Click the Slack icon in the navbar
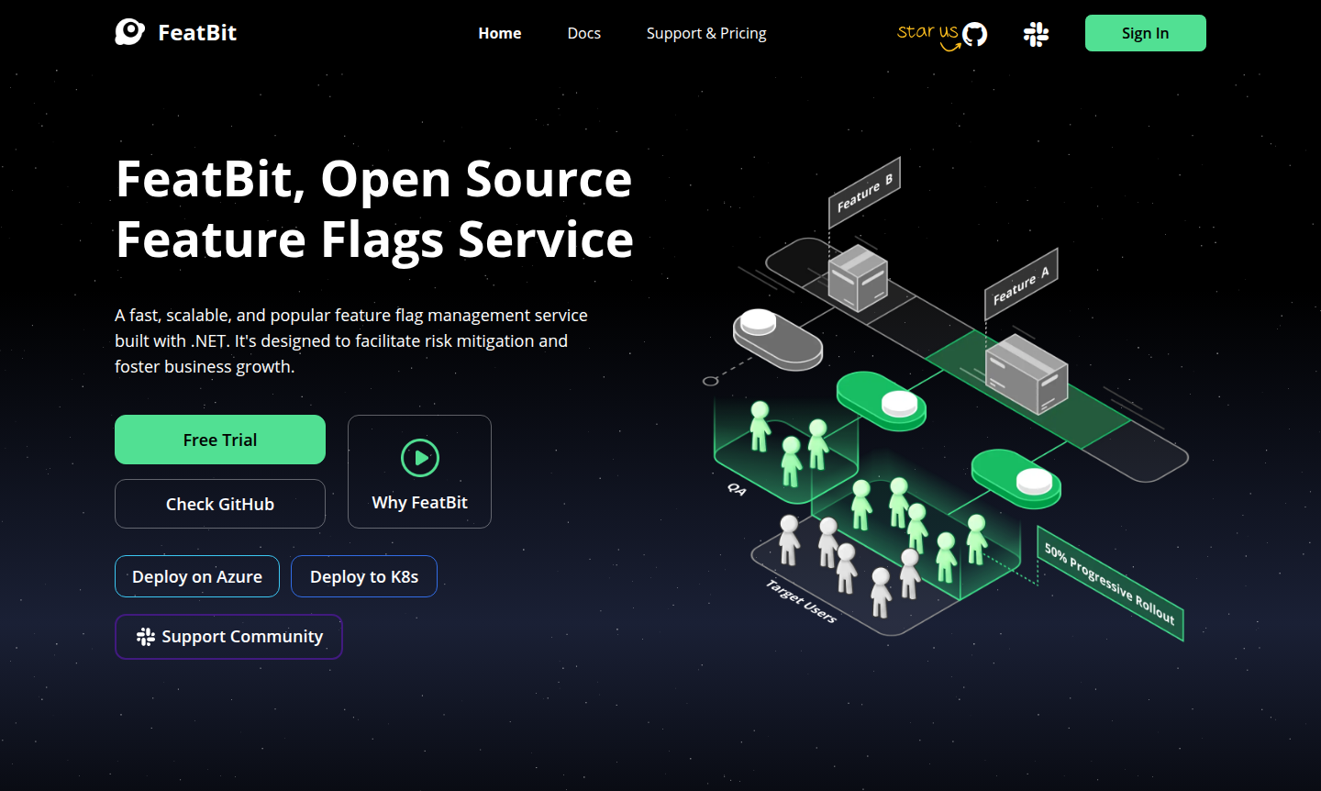The image size is (1321, 791). point(1036,35)
